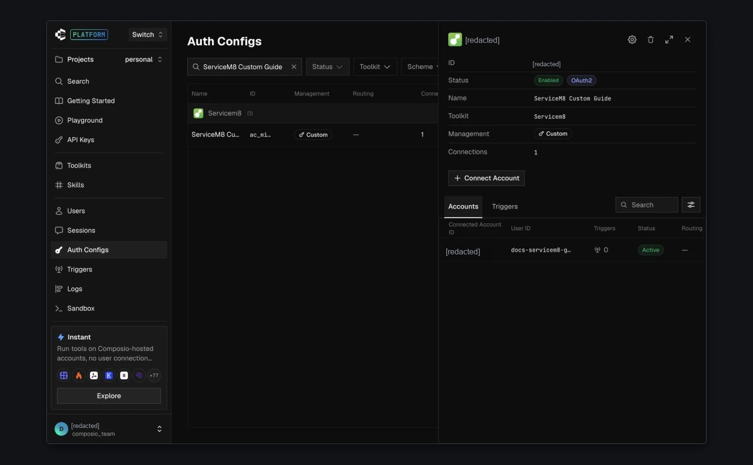Open Triggers from the sidebar
This screenshot has height=465, width=753.
point(109,270)
